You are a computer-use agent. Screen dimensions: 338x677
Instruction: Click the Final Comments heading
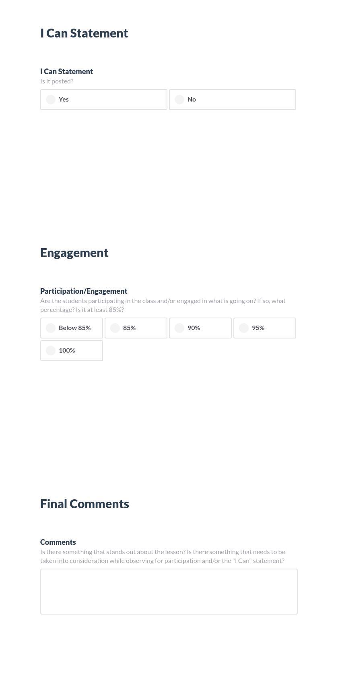pyautogui.click(x=84, y=503)
